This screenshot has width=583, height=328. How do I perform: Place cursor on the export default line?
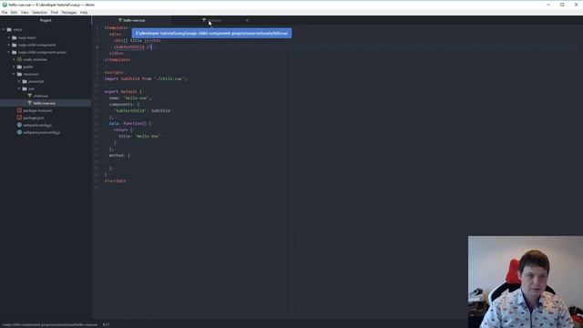(123, 91)
